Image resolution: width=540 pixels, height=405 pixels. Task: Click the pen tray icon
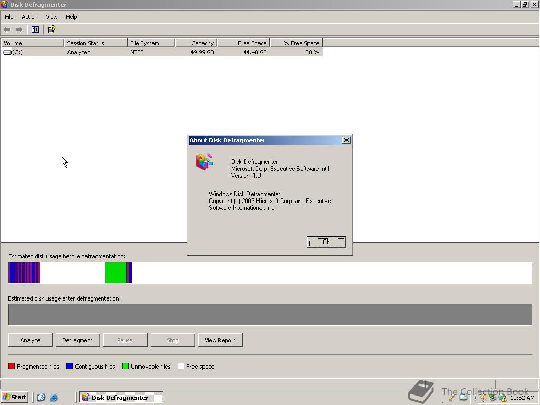pyautogui.click(x=451, y=398)
